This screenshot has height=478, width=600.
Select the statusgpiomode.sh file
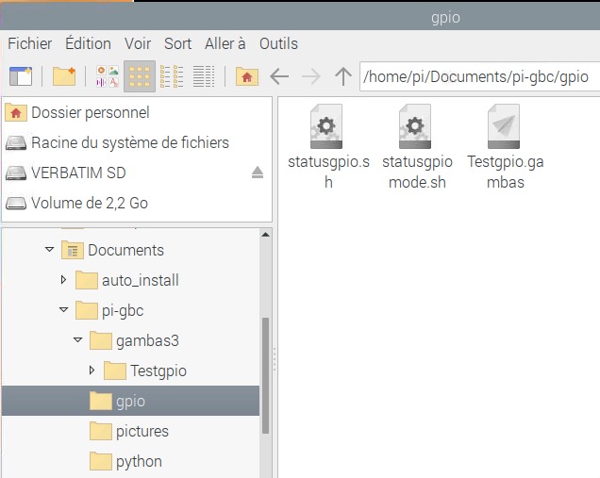(417, 147)
